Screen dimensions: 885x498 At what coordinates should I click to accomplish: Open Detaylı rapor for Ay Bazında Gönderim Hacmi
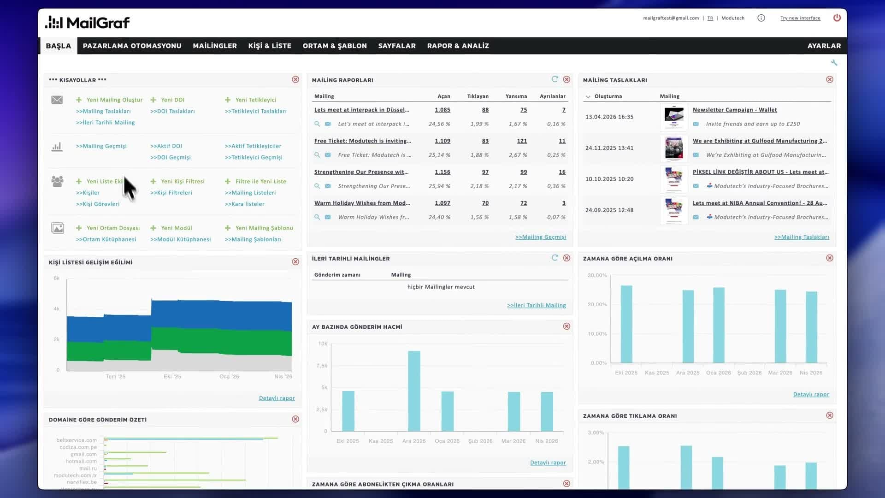[548, 463]
